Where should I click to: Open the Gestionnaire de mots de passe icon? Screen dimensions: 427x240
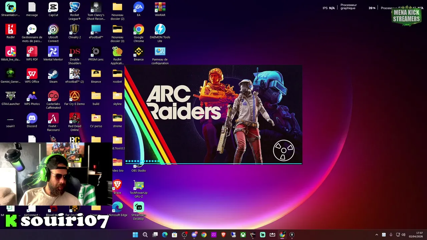[x=32, y=33]
